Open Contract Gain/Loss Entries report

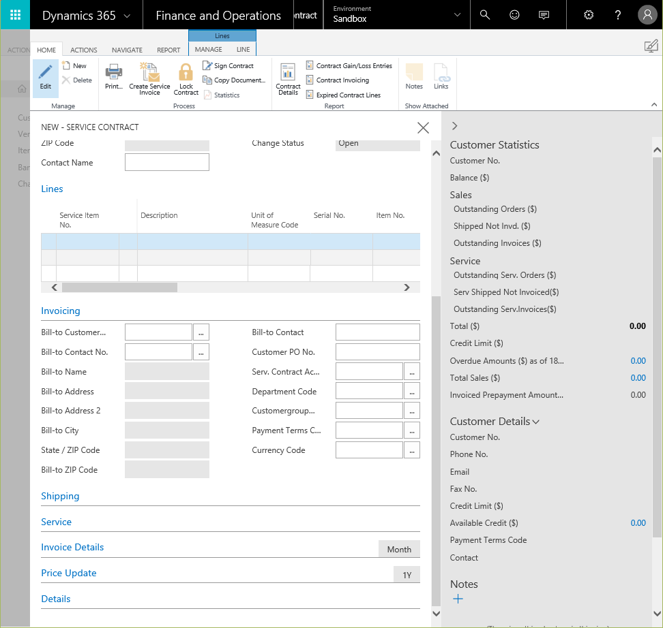pos(349,66)
